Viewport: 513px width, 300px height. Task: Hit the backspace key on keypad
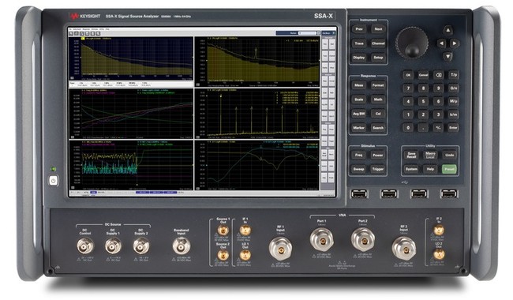tap(438, 75)
